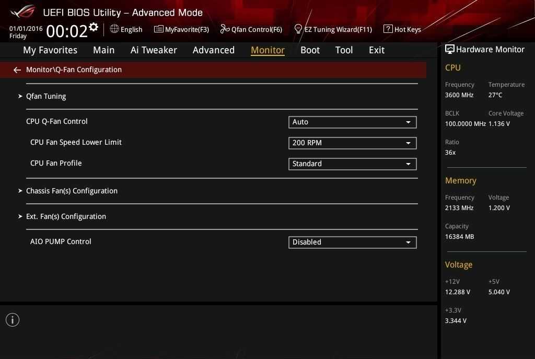Image resolution: width=535 pixels, height=359 pixels.
Task: Expand Chassis Fan(s) Configuration
Action: (72, 191)
